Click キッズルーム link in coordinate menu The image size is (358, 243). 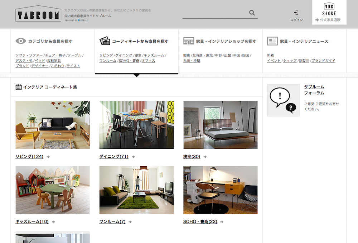pyautogui.click(x=154, y=55)
